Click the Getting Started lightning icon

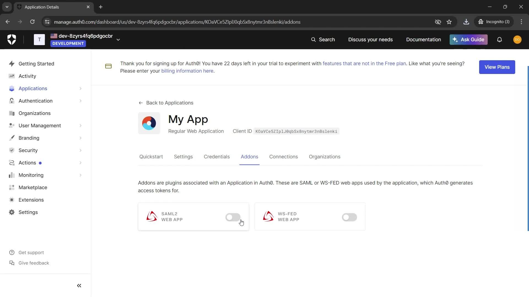(12, 64)
